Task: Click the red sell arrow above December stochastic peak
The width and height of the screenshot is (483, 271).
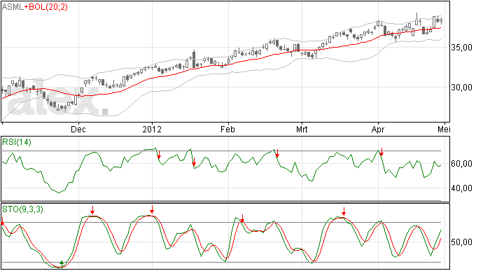Action: pyautogui.click(x=92, y=210)
